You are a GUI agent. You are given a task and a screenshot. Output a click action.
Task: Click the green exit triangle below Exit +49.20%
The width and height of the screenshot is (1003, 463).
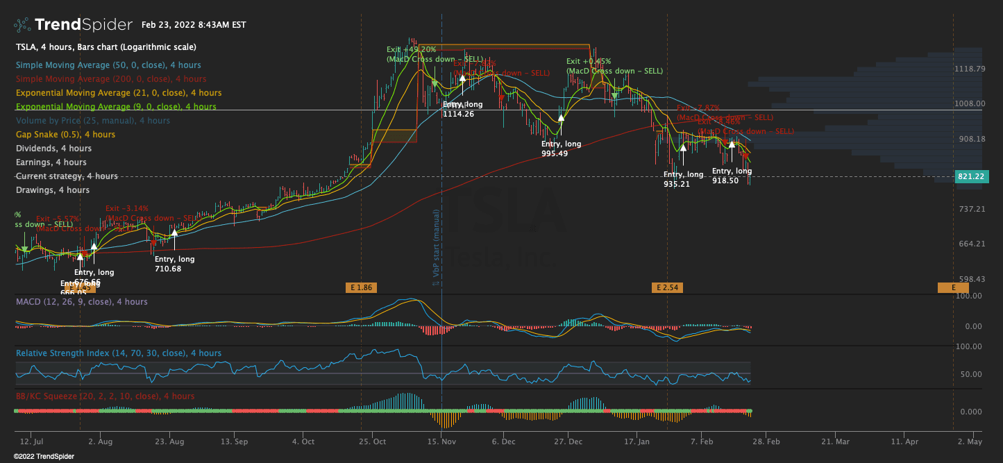[435, 84]
